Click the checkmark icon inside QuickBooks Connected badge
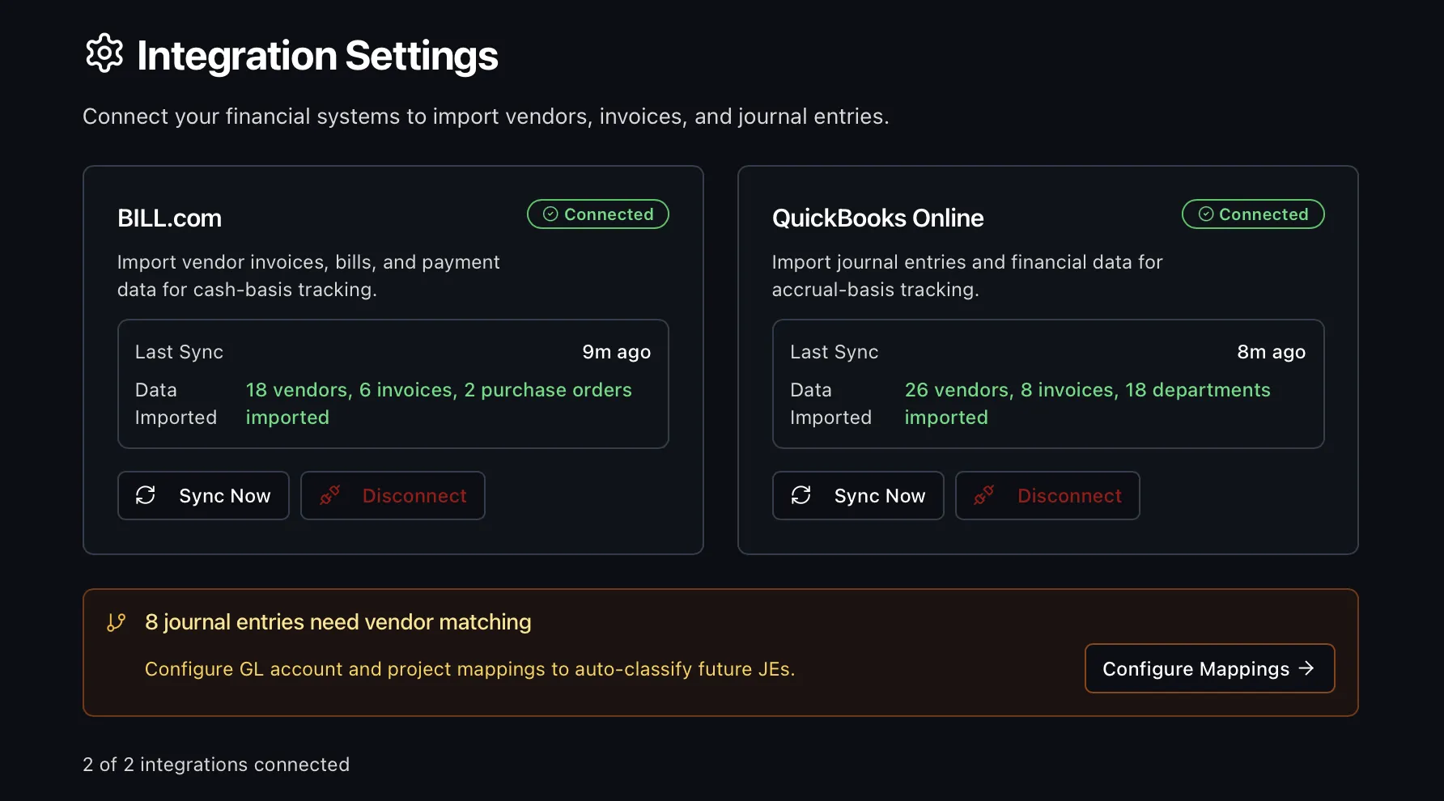The image size is (1444, 801). (1205, 214)
